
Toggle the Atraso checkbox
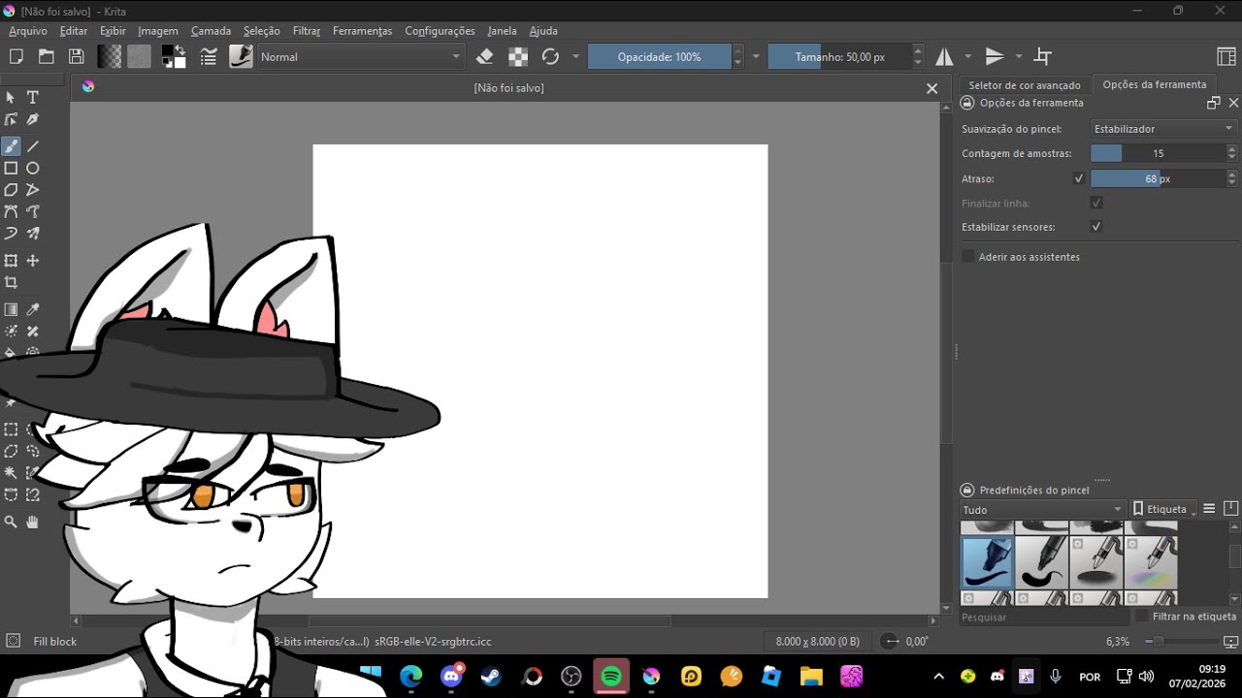point(1078,178)
